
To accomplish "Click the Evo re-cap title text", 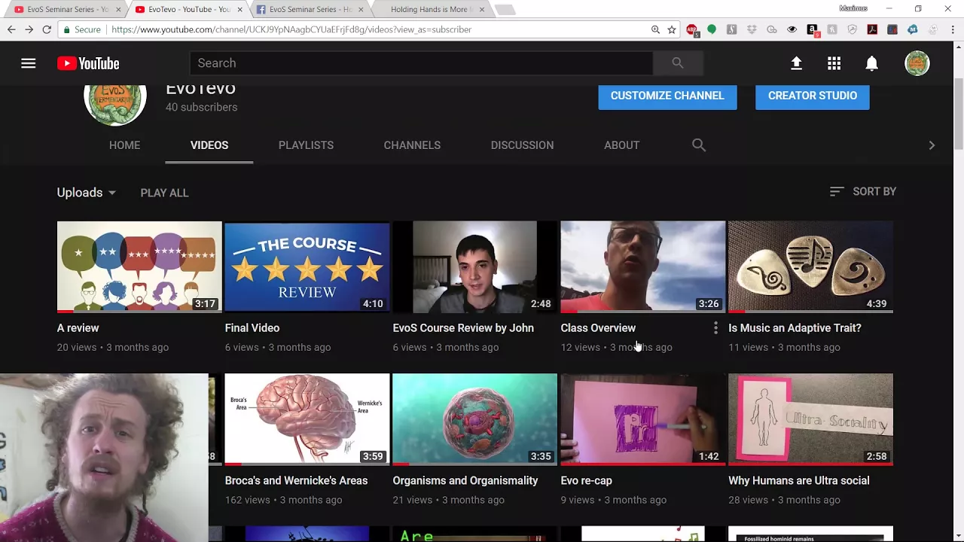I will click(586, 480).
